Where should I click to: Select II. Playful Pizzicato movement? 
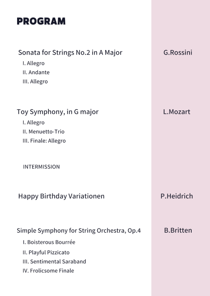pos(46,252)
